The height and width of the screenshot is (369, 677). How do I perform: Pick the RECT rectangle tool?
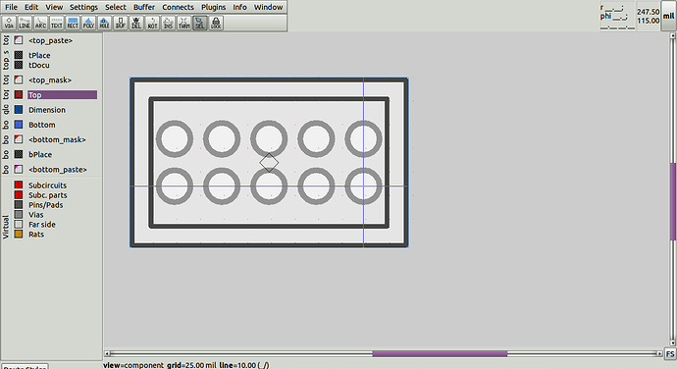point(73,23)
